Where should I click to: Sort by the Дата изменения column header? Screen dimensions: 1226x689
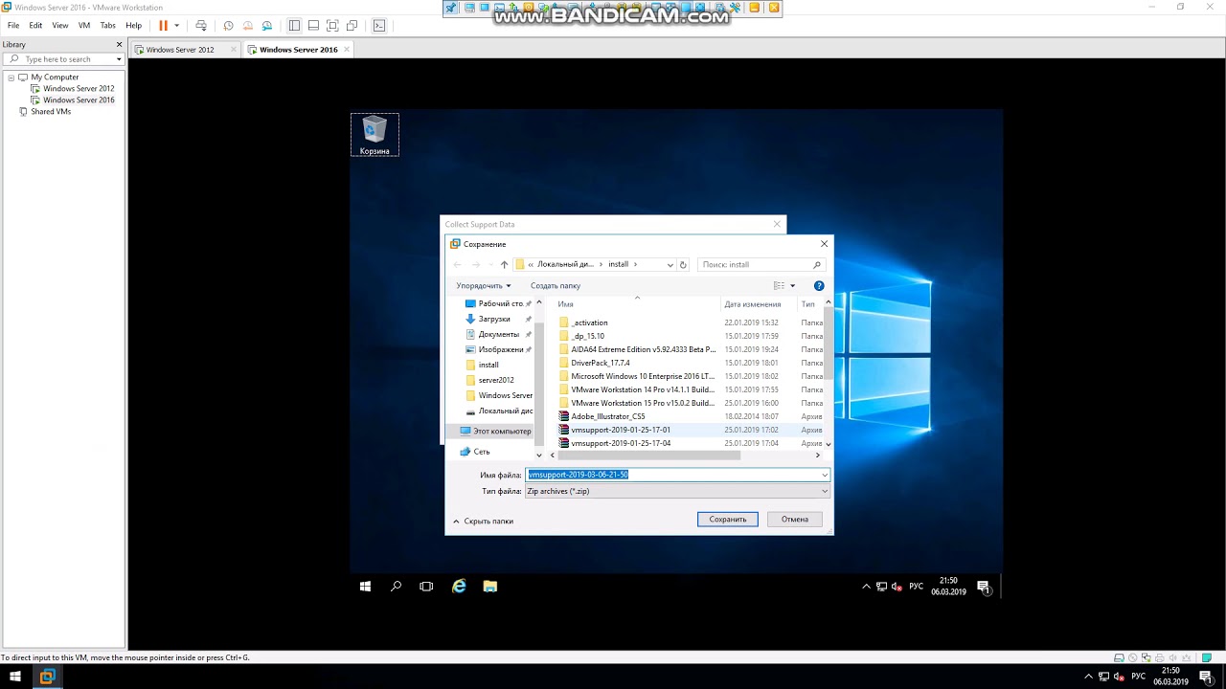point(753,303)
